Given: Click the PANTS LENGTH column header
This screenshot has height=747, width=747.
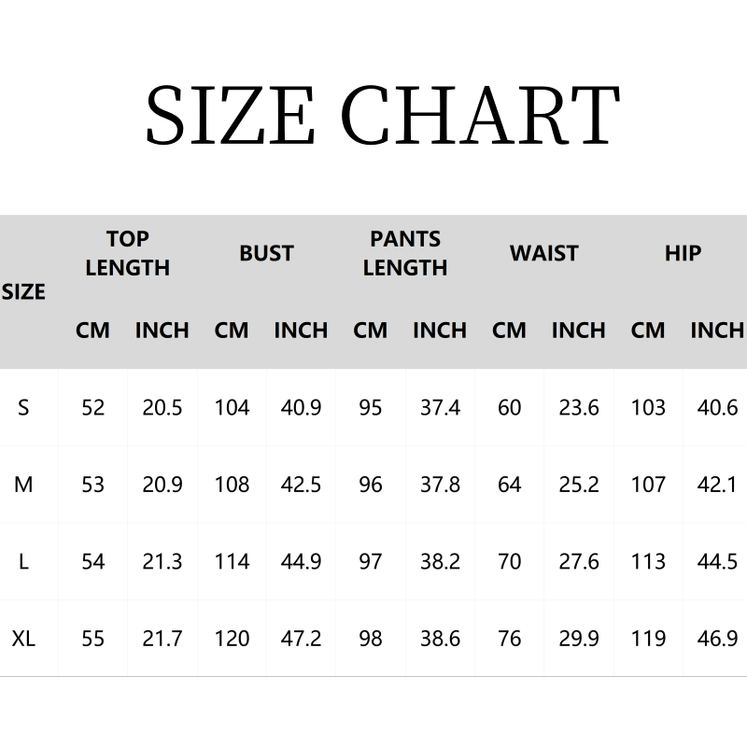Looking at the screenshot, I should [405, 253].
